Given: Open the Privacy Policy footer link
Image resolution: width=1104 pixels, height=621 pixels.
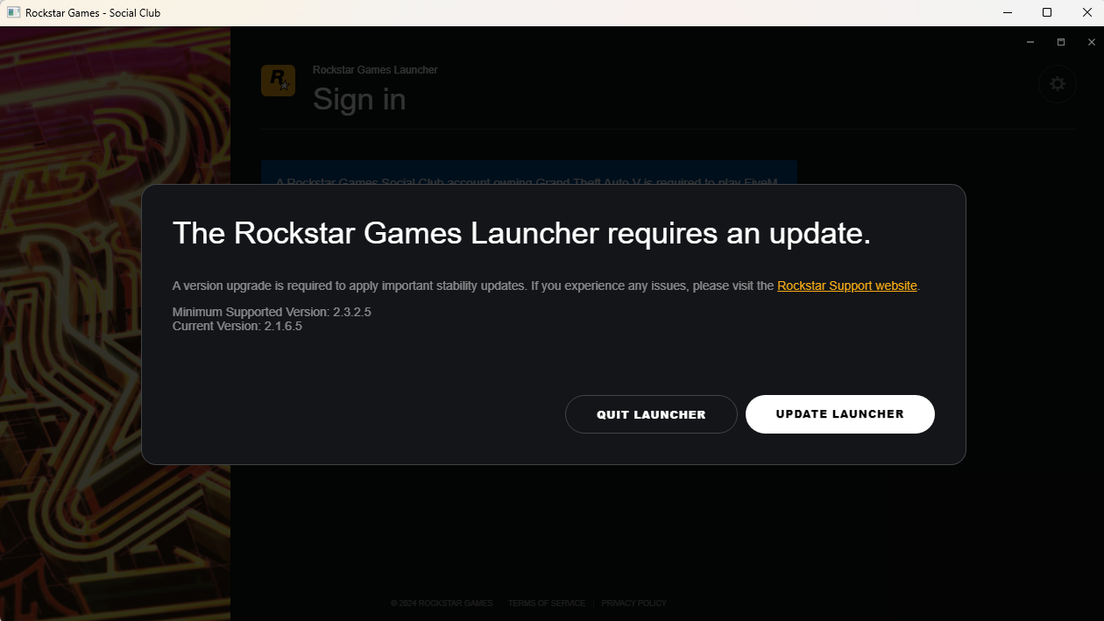Looking at the screenshot, I should (633, 603).
